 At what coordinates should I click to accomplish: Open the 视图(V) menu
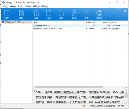coord(36,6)
